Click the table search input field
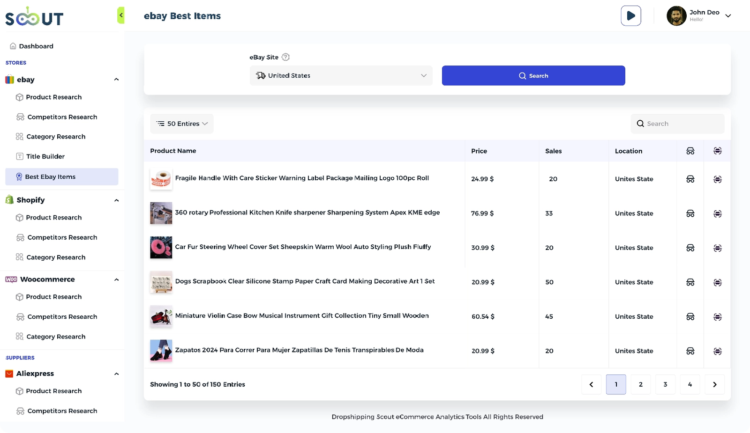The image size is (750, 433). point(677,124)
